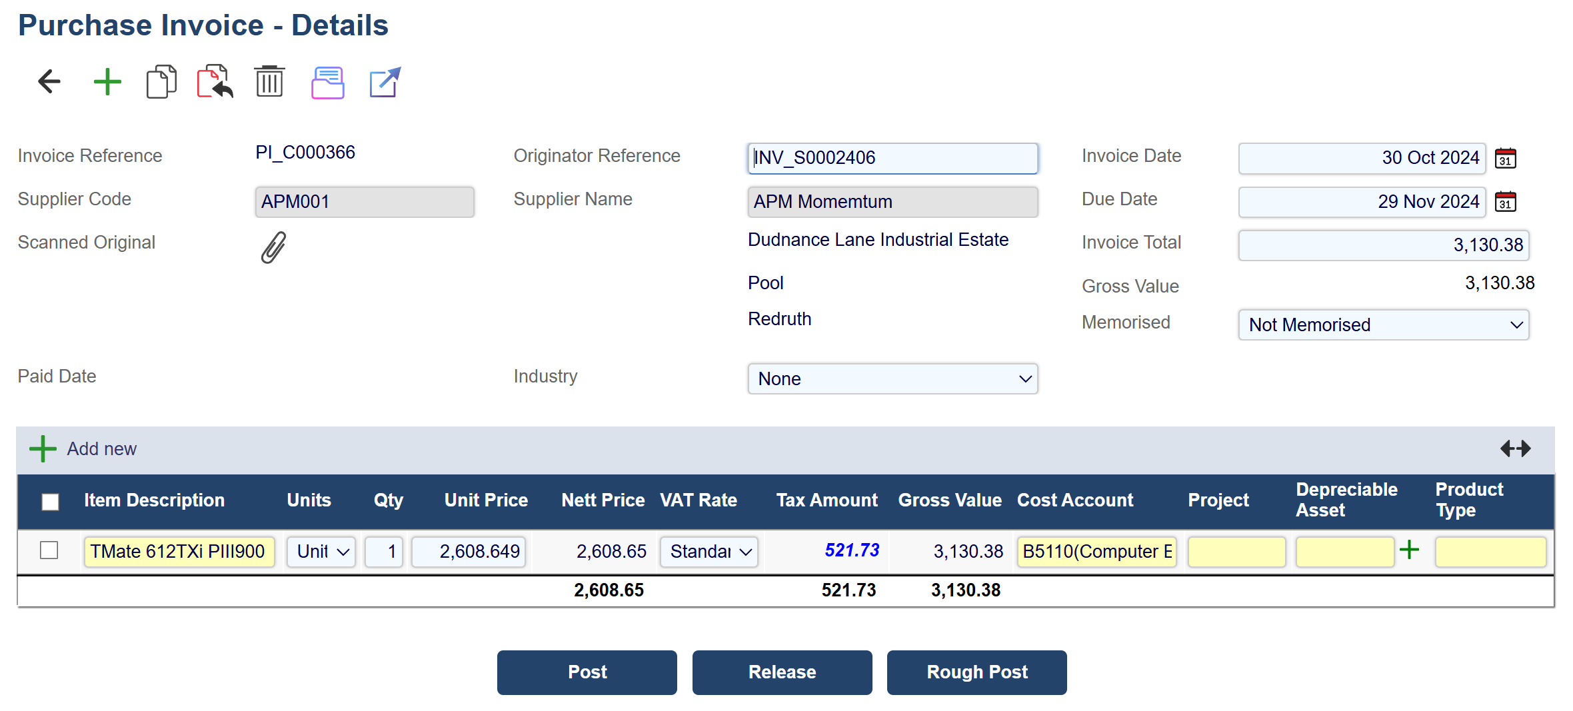Click the green plus beside Depreciable Asset
The width and height of the screenshot is (1573, 711).
coord(1409,550)
